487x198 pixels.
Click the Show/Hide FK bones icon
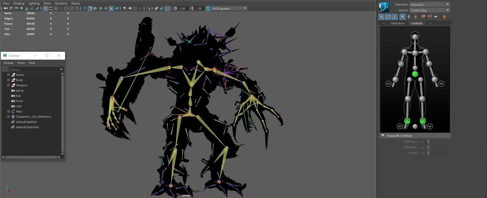tap(388, 17)
